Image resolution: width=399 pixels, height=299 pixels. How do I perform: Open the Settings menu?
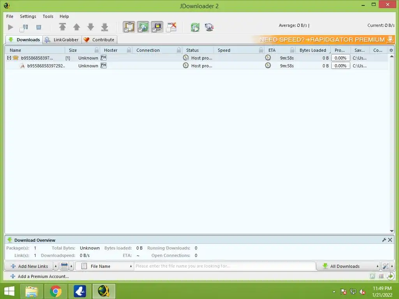click(x=28, y=16)
